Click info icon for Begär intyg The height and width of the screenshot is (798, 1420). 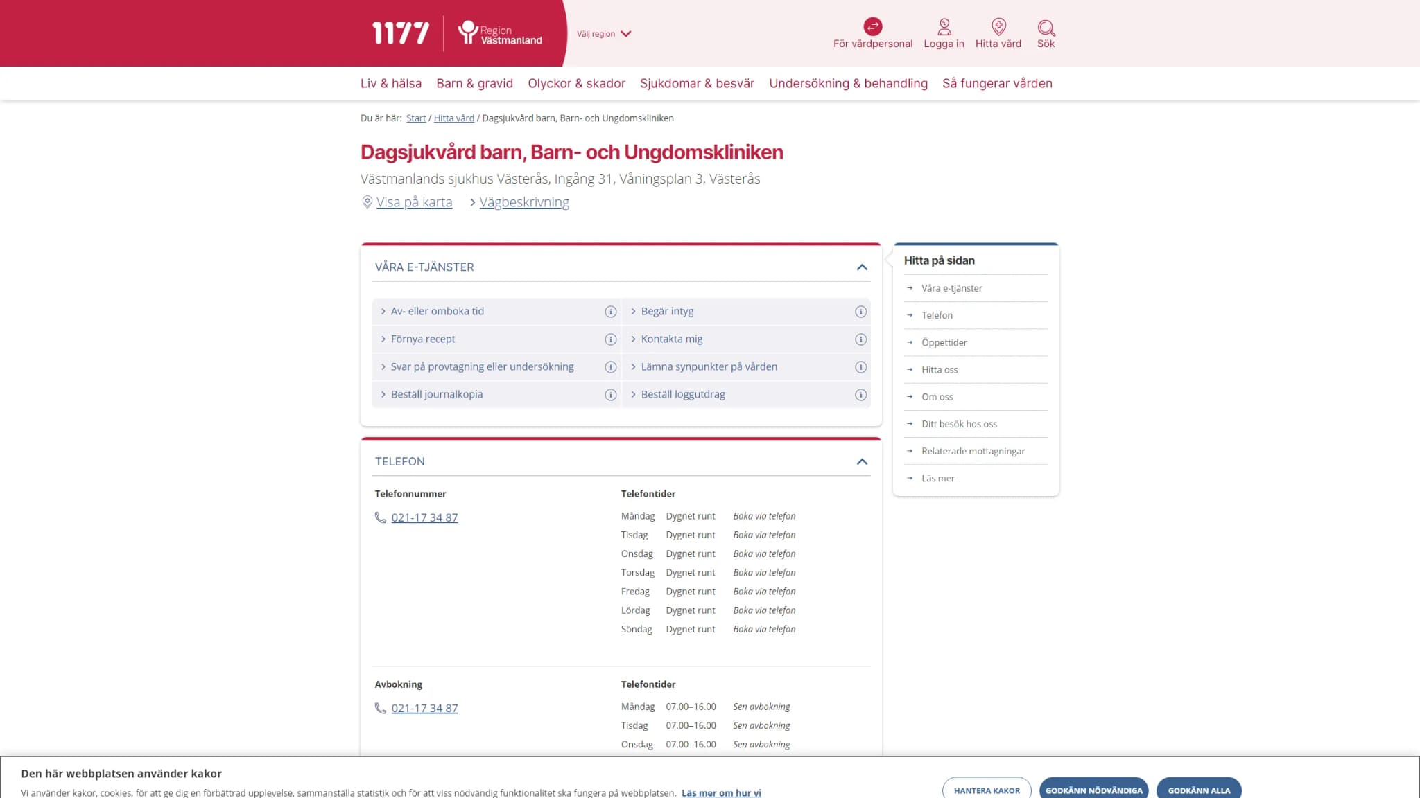(860, 312)
